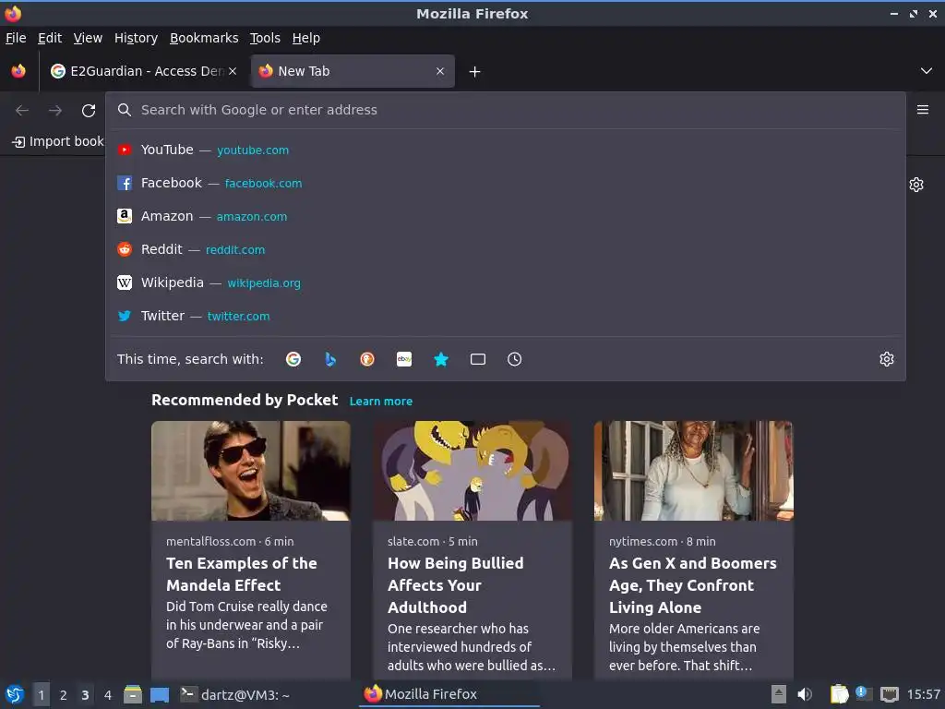Image resolution: width=945 pixels, height=709 pixels.
Task: Open How Being Bullied Affects Your Adulthood
Action: 456,584
